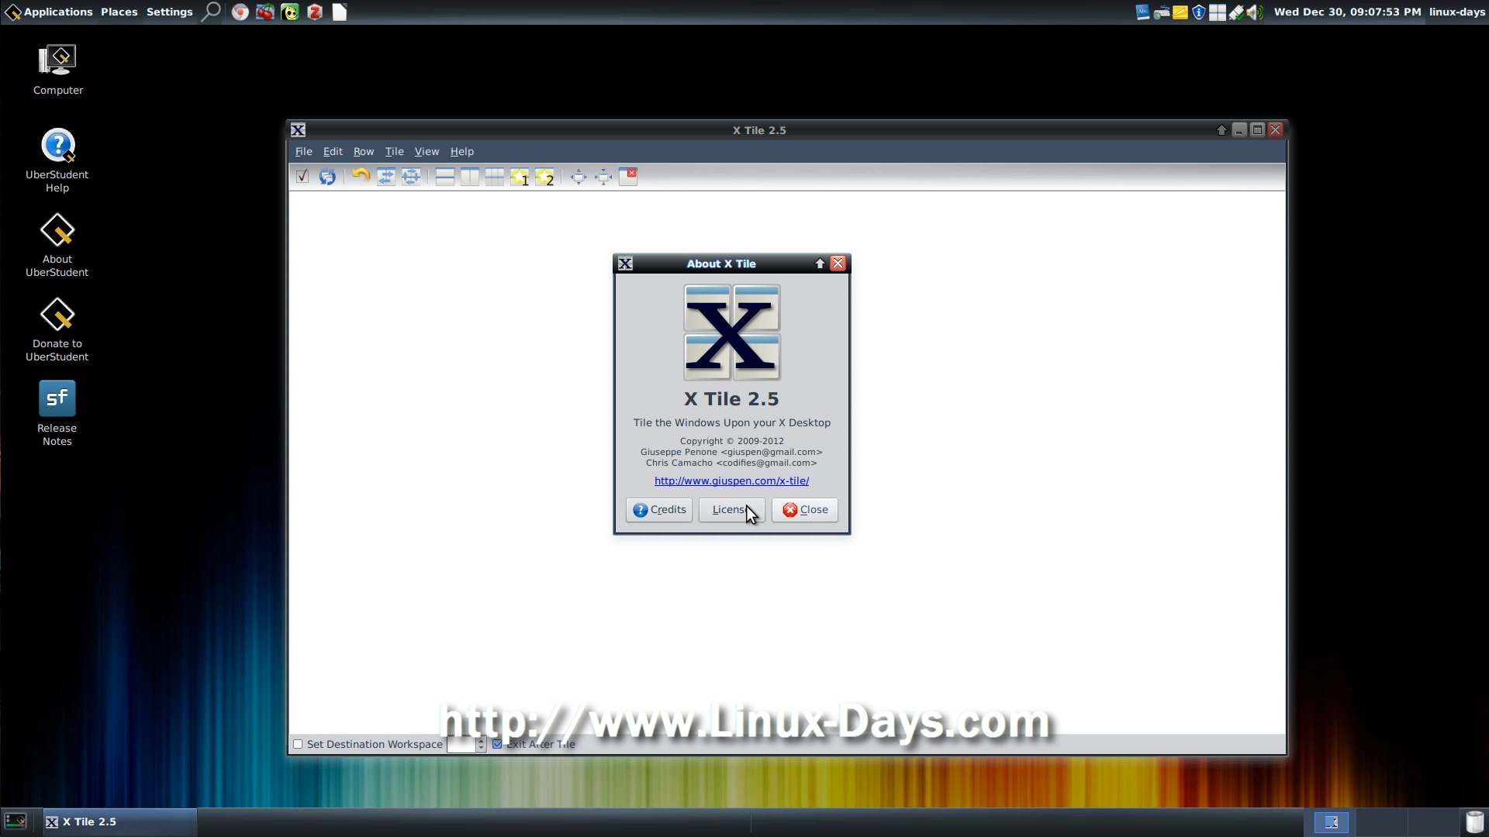Click Close button in About dialog
The height and width of the screenshot is (837, 1489).
pos(804,509)
